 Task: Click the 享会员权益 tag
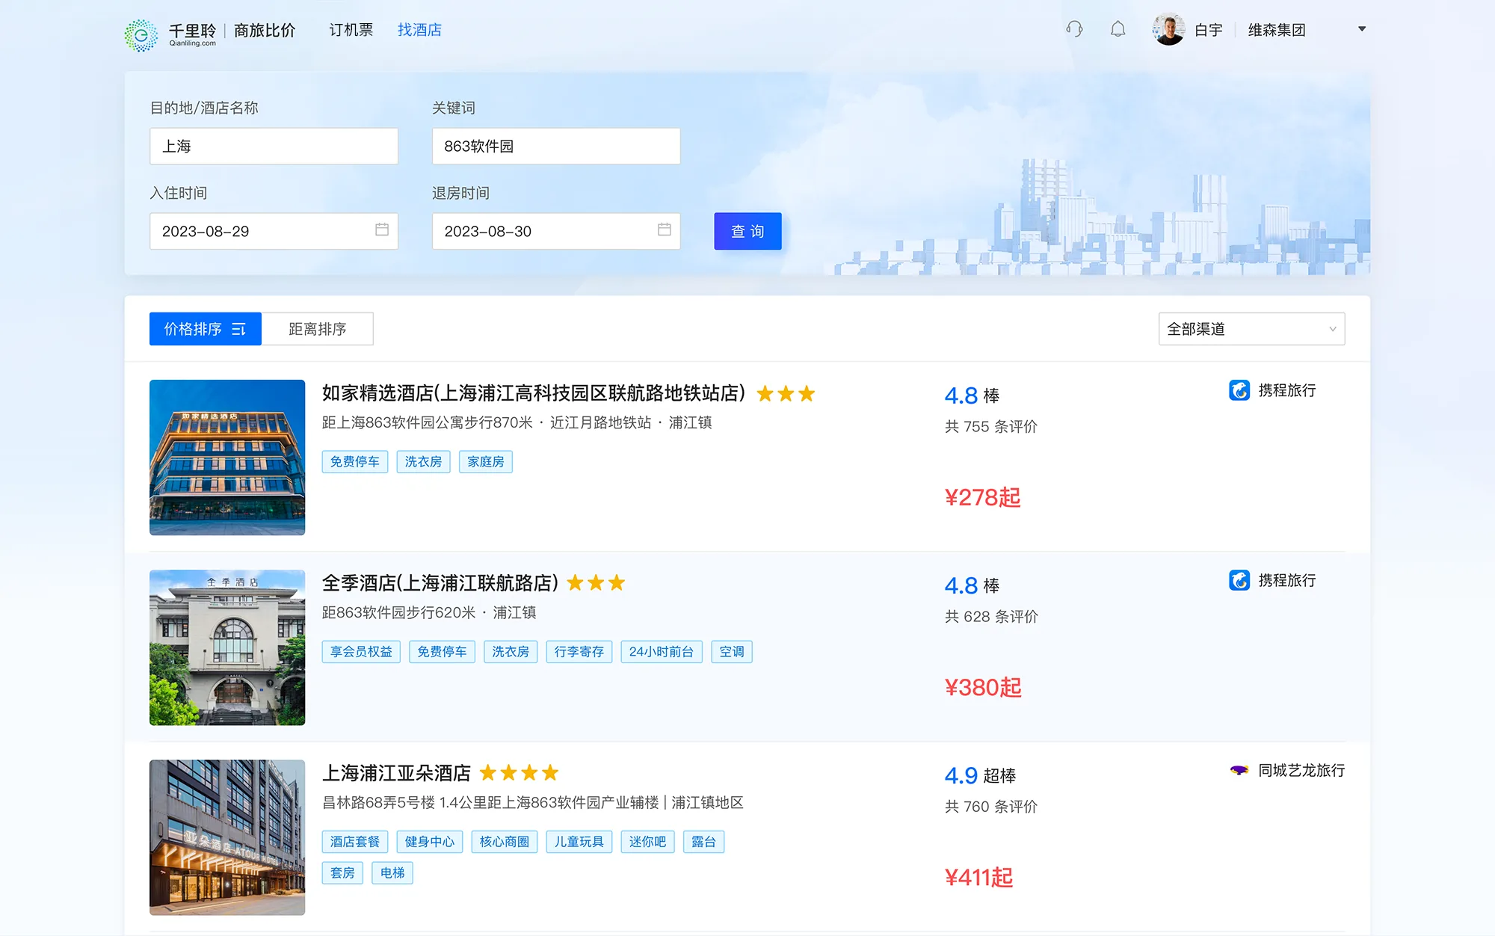point(361,652)
